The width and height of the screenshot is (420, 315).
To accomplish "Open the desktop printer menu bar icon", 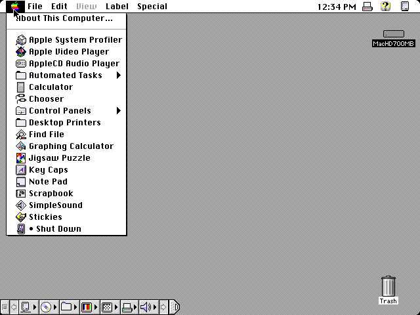I will (x=367, y=7).
